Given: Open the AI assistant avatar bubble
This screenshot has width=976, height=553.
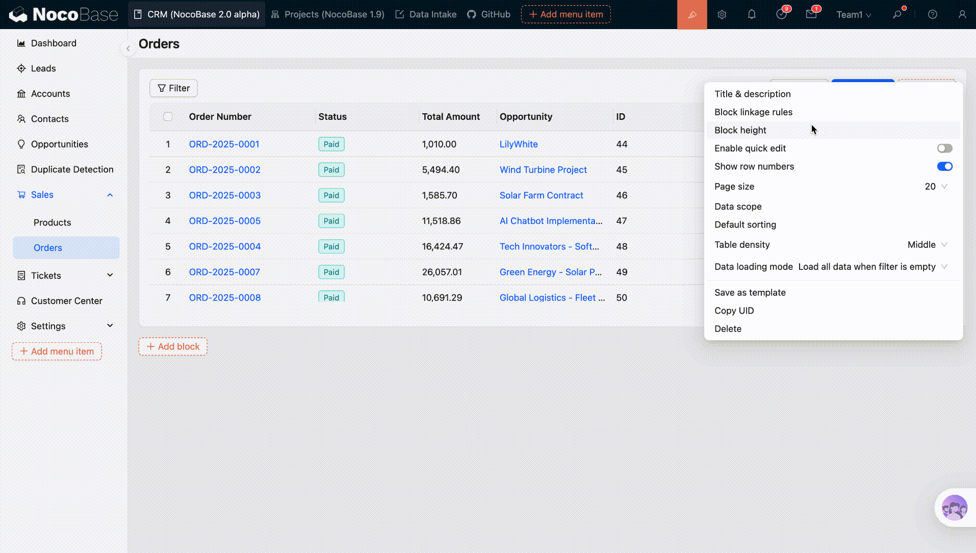Looking at the screenshot, I should coord(954,507).
